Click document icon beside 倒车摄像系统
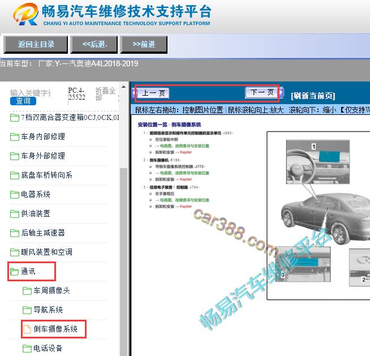The height and width of the screenshot is (356, 370). (x=27, y=329)
